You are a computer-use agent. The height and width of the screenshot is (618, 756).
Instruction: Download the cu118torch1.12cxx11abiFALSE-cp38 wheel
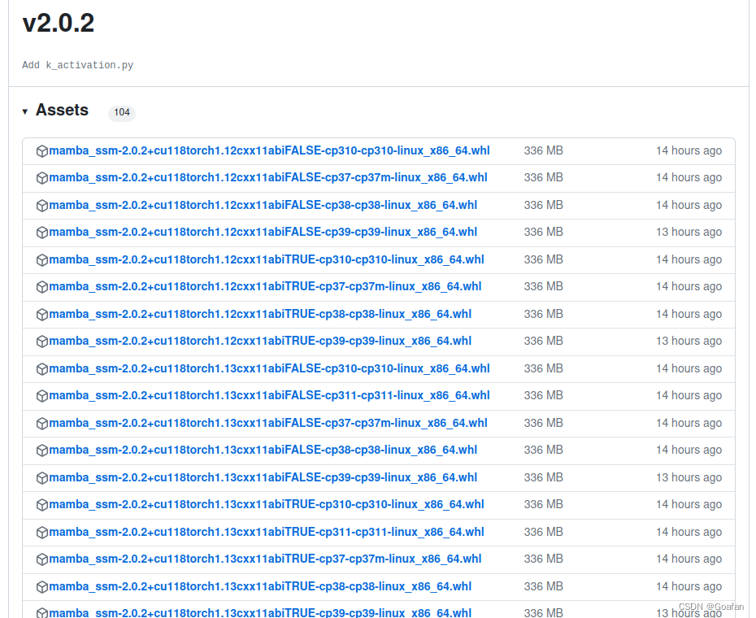pyautogui.click(x=263, y=205)
